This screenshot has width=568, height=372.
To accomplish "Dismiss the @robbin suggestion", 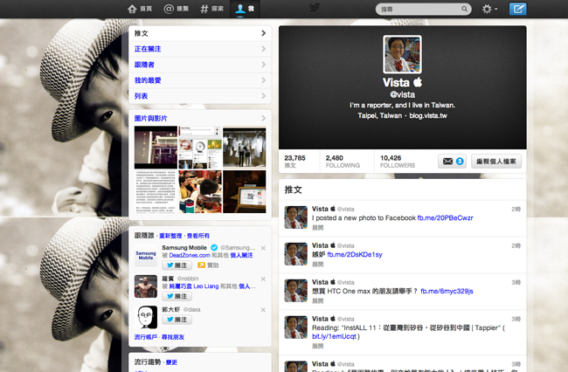I will pyautogui.click(x=263, y=279).
